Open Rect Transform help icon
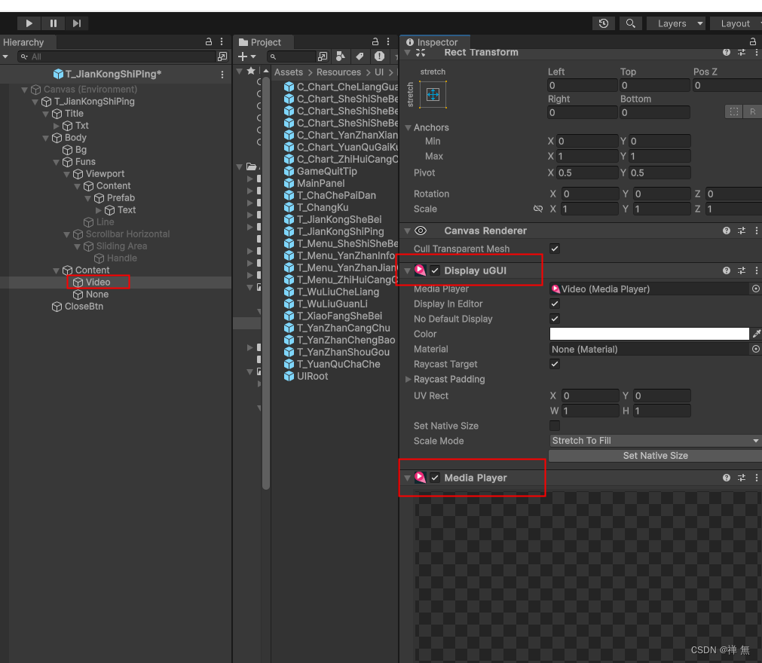Image resolution: width=762 pixels, height=663 pixels. (726, 53)
